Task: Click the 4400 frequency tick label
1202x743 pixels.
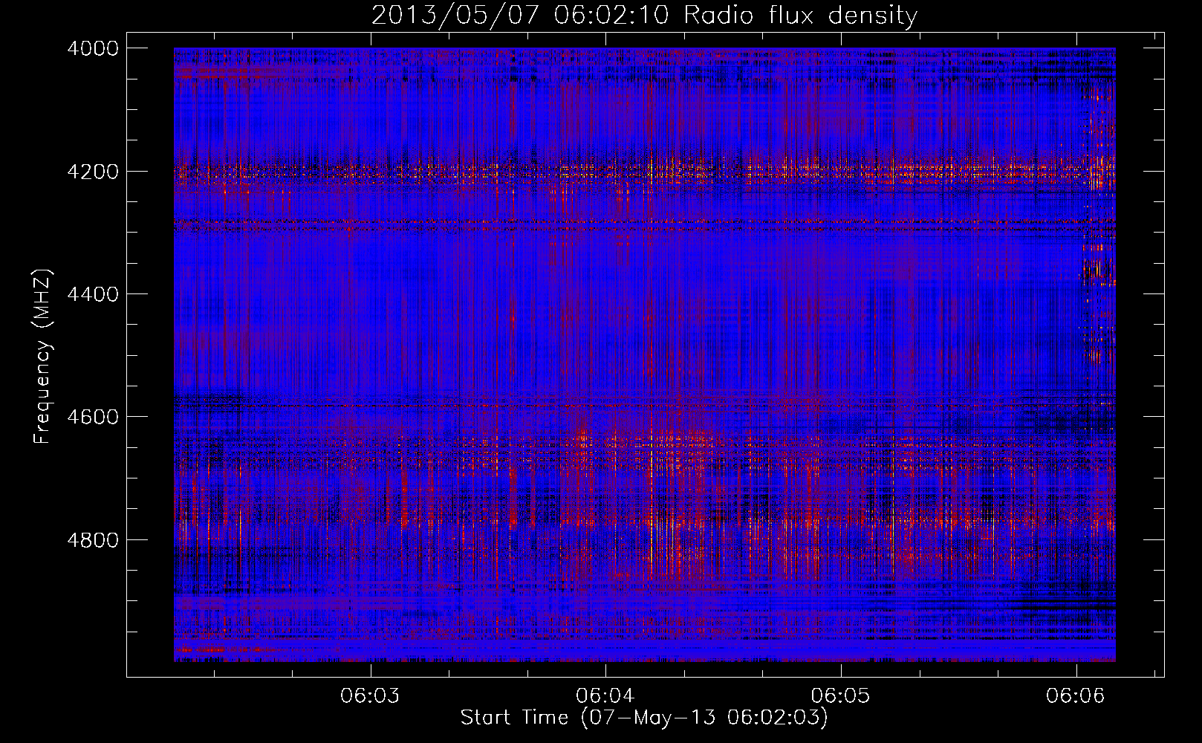Action: click(x=93, y=294)
